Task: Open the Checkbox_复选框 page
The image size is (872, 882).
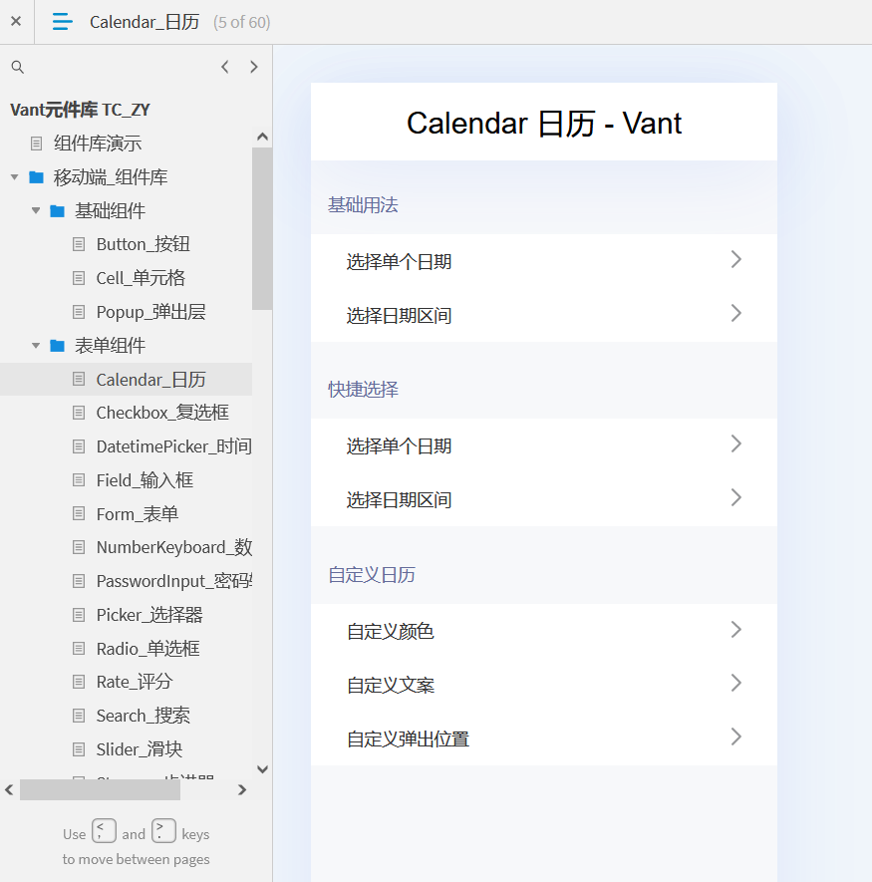Action: click(x=162, y=413)
